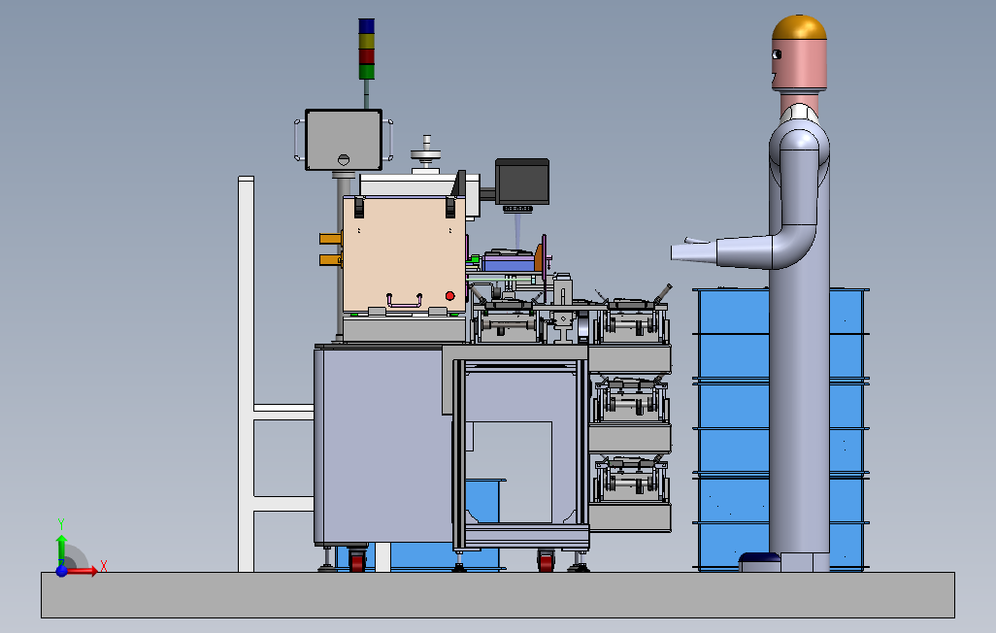Click the key lock on the gray control box
The width and height of the screenshot is (996, 633).
[x=344, y=159]
